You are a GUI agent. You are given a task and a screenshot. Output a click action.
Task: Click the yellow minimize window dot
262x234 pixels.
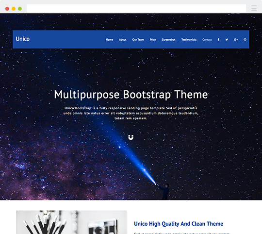click(14, 9)
